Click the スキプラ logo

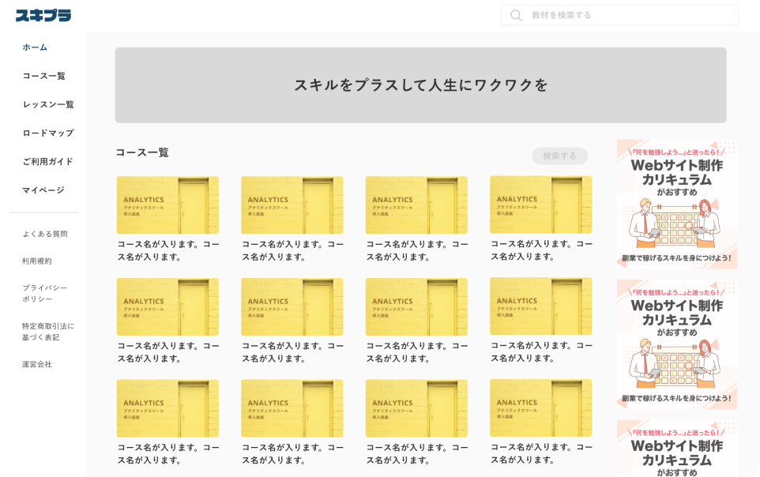43,15
